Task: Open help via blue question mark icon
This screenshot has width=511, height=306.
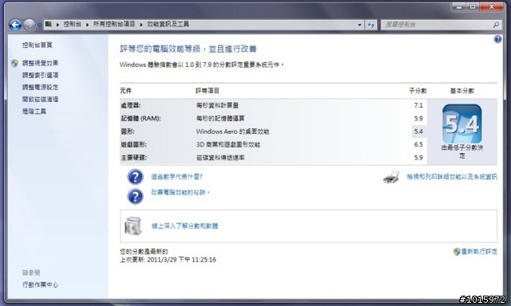Action: coord(497,39)
